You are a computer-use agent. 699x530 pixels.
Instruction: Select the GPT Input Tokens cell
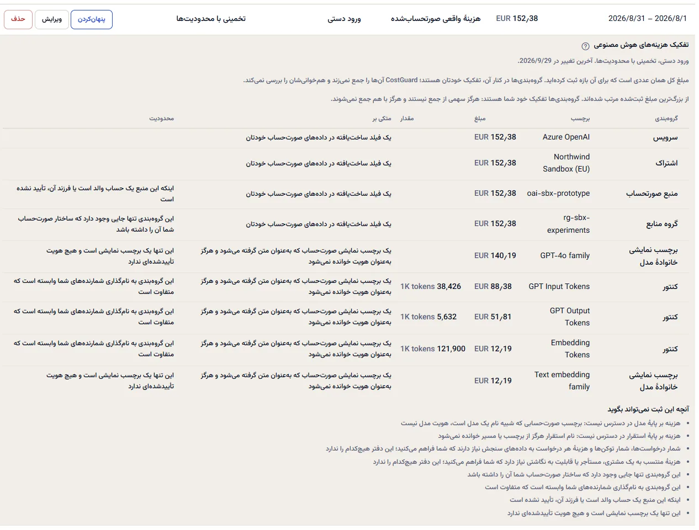(x=559, y=287)
